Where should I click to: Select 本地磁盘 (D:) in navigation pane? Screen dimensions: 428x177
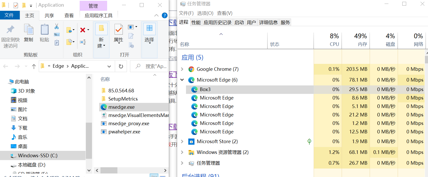click(32, 165)
